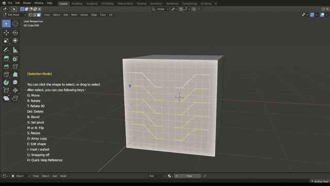330x186 pixels.
Task: Select the Rip Region tool
Action: [x=15, y=98]
